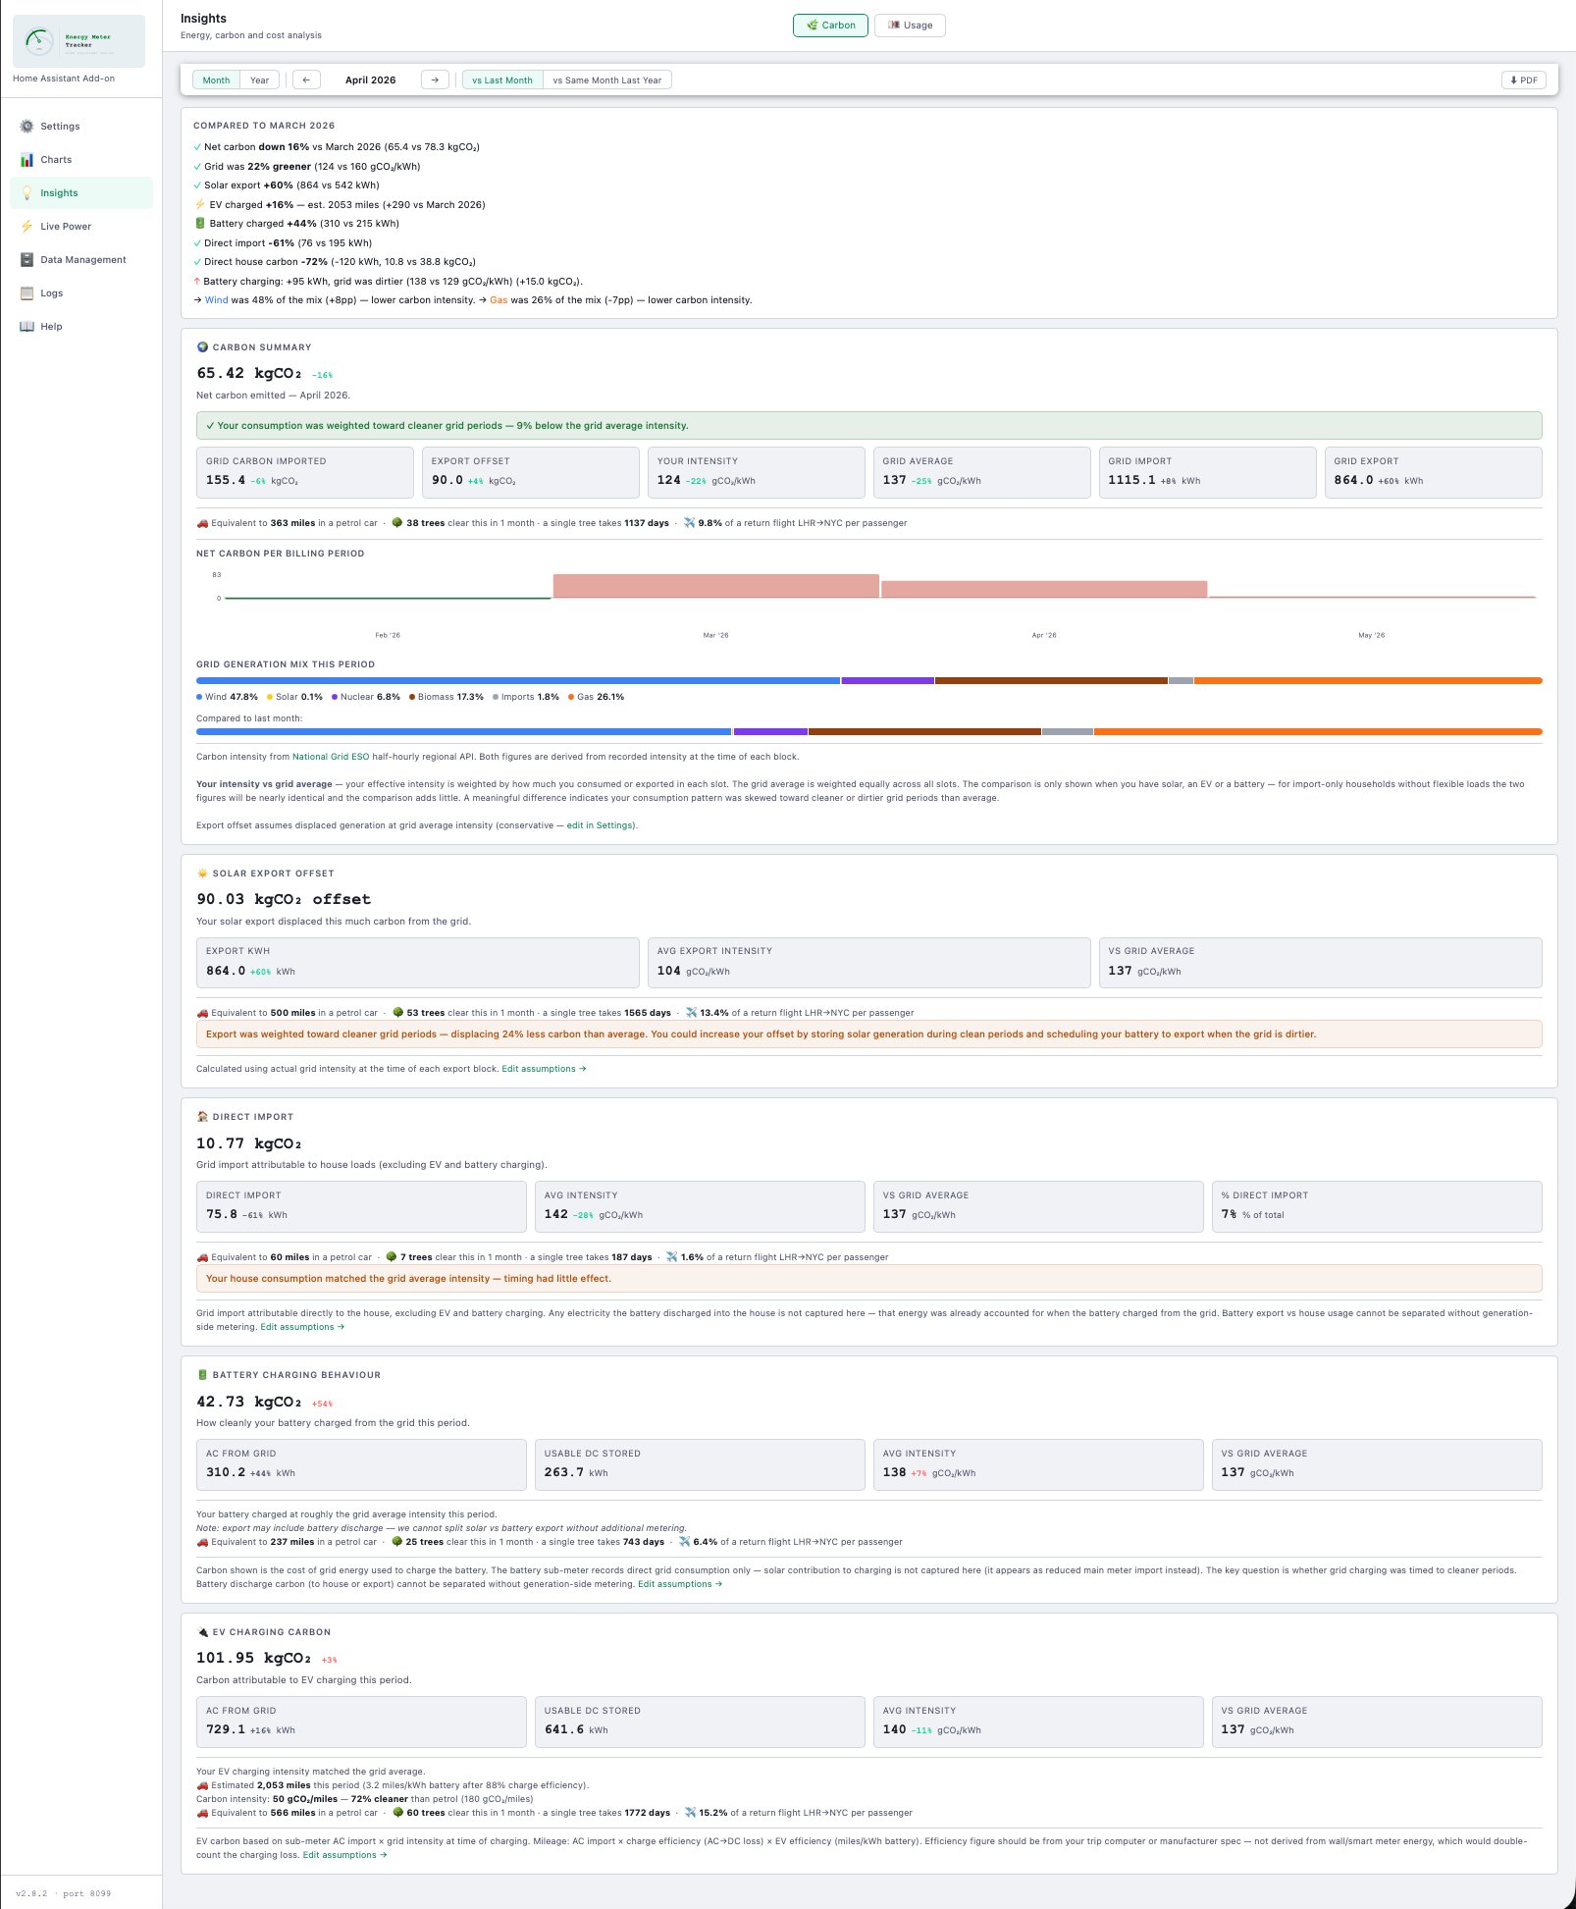Go to the previous month arrow
This screenshot has height=1909, width=1576.
[306, 80]
